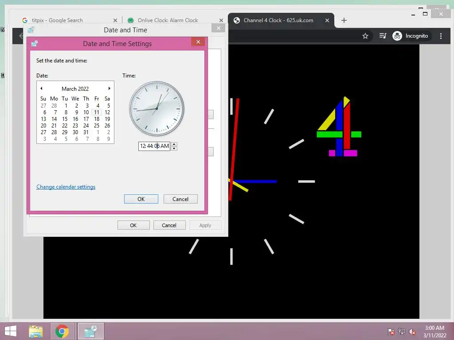Click Cancel in the Date and Time window

pyautogui.click(x=169, y=225)
